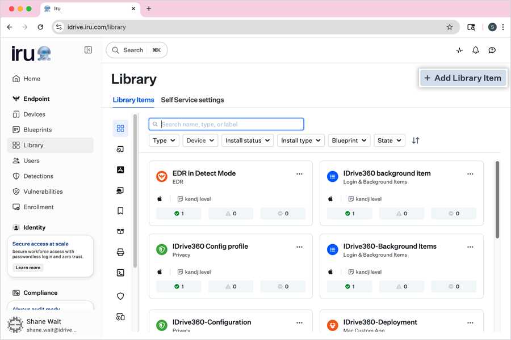Expand the Install status filter dropdown

pos(248,141)
